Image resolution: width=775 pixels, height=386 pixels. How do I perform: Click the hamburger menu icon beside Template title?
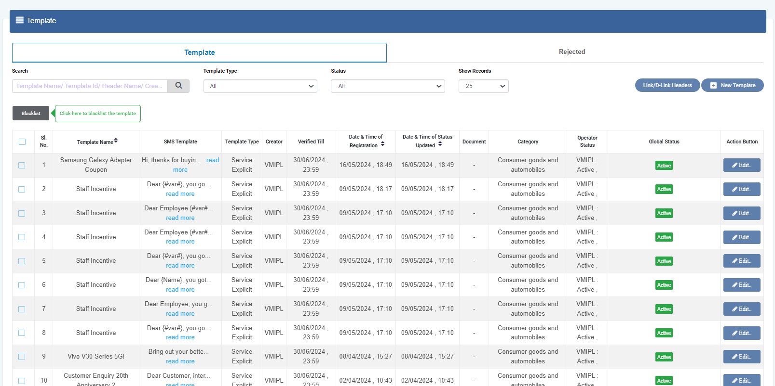[x=20, y=20]
